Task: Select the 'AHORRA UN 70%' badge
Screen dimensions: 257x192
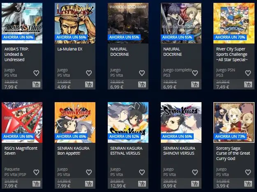Action: (x=230, y=37)
